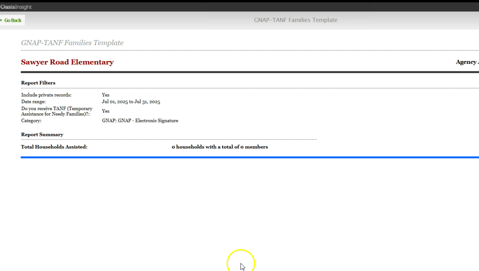Click the centered GNAP-TANF Families Template toolbar title
This screenshot has width=479, height=271.
(x=295, y=20)
